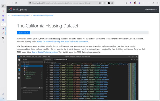Screen dimensions: 160x101
Task: Open downloads from the sidebar
Action: tap(3, 94)
